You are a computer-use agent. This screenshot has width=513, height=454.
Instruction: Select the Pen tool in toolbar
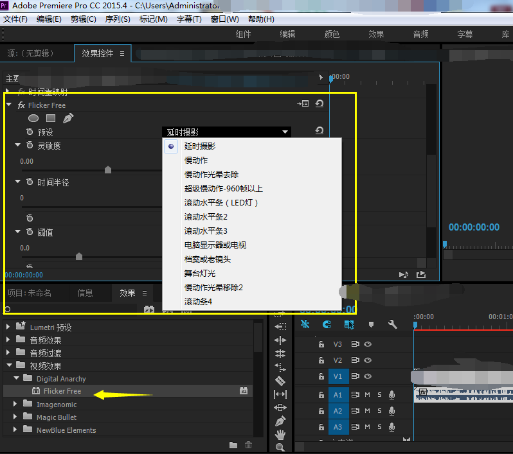(280, 421)
